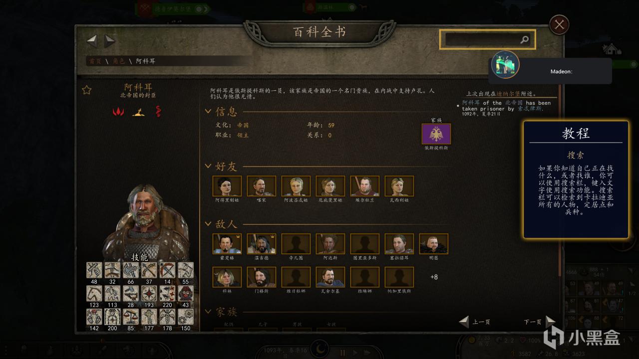Open the 俄斯提科斯 clan banner
The width and height of the screenshot is (639, 359).
point(436,134)
